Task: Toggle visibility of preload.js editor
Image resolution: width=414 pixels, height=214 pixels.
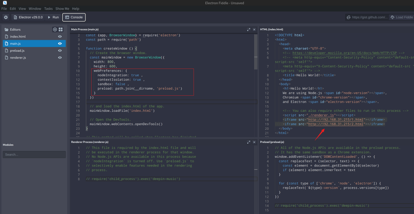Action: click(x=60, y=51)
